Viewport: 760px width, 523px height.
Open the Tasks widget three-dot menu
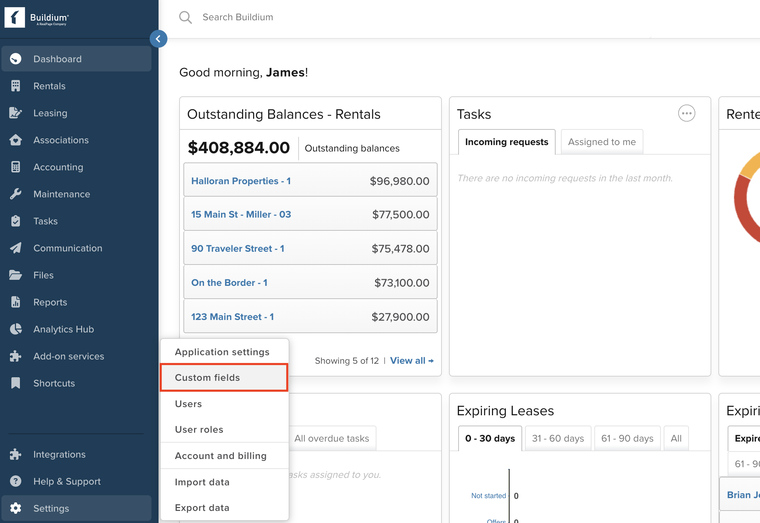686,113
